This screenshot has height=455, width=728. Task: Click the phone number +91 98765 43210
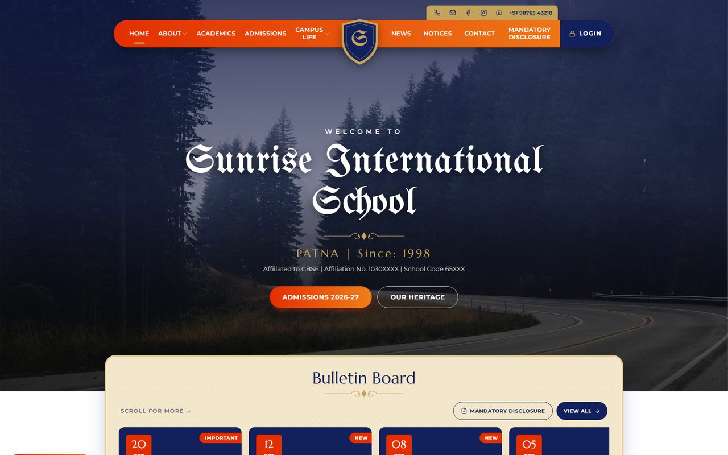[x=531, y=13]
